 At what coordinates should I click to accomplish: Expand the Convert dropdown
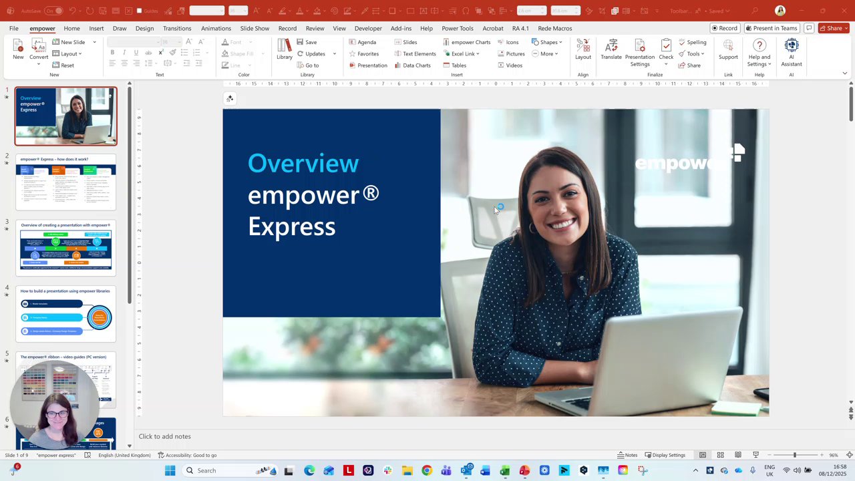click(38, 64)
